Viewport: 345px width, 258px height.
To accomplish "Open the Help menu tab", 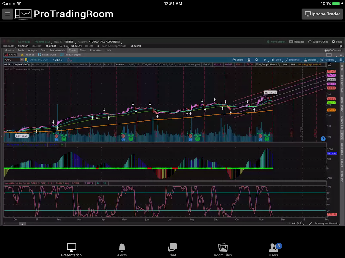I will [108, 50].
